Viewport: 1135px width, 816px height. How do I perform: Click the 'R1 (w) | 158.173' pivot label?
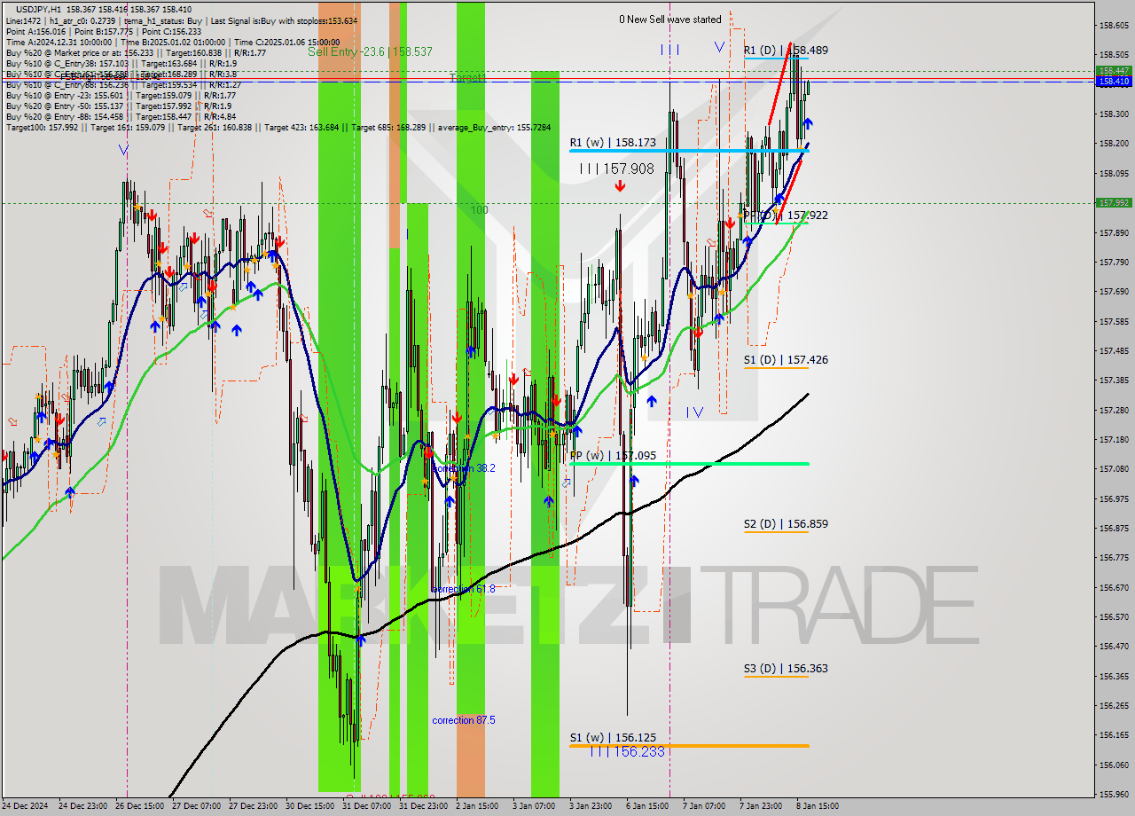tap(613, 142)
